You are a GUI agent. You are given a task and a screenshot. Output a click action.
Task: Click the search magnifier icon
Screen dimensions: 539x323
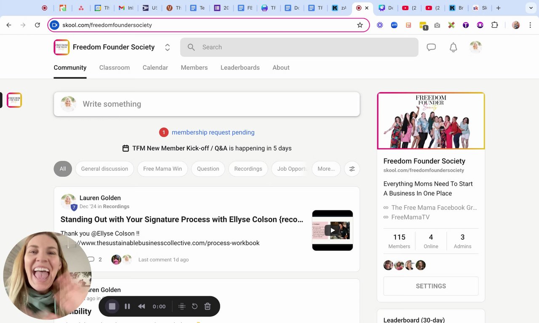point(191,47)
